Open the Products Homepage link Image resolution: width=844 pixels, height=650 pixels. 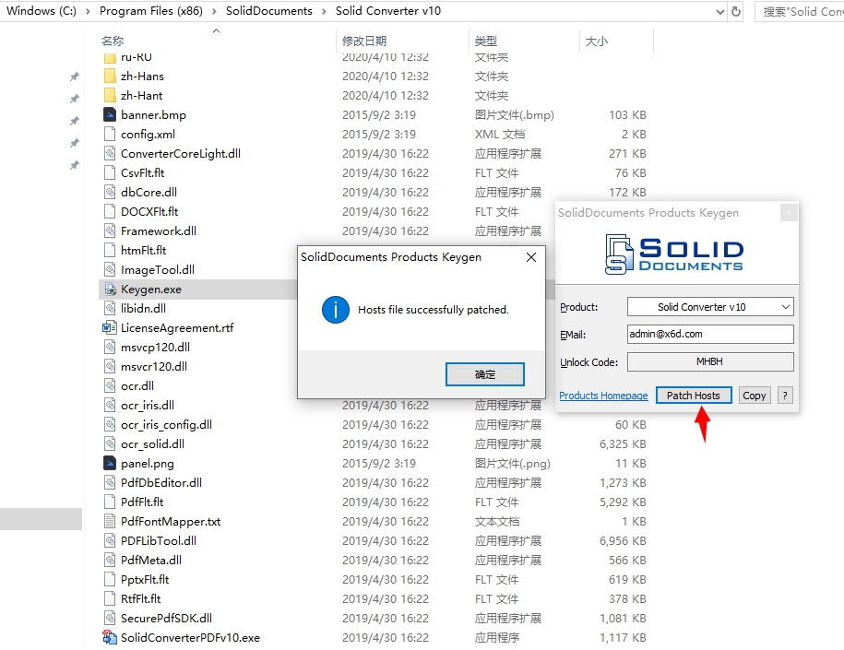(603, 396)
